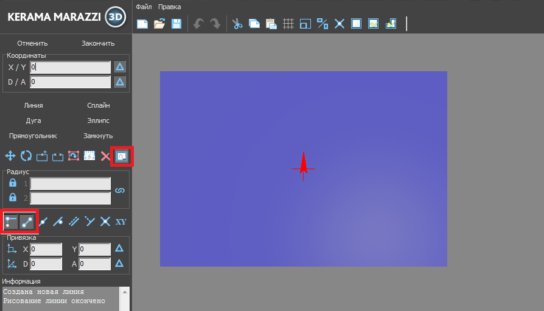
Task: Click the D / A coordinate field
Action: pos(71,82)
